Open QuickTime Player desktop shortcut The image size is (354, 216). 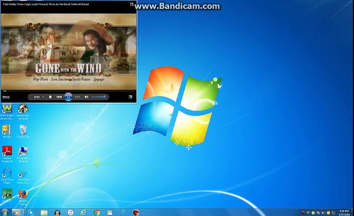pyautogui.click(x=7, y=176)
